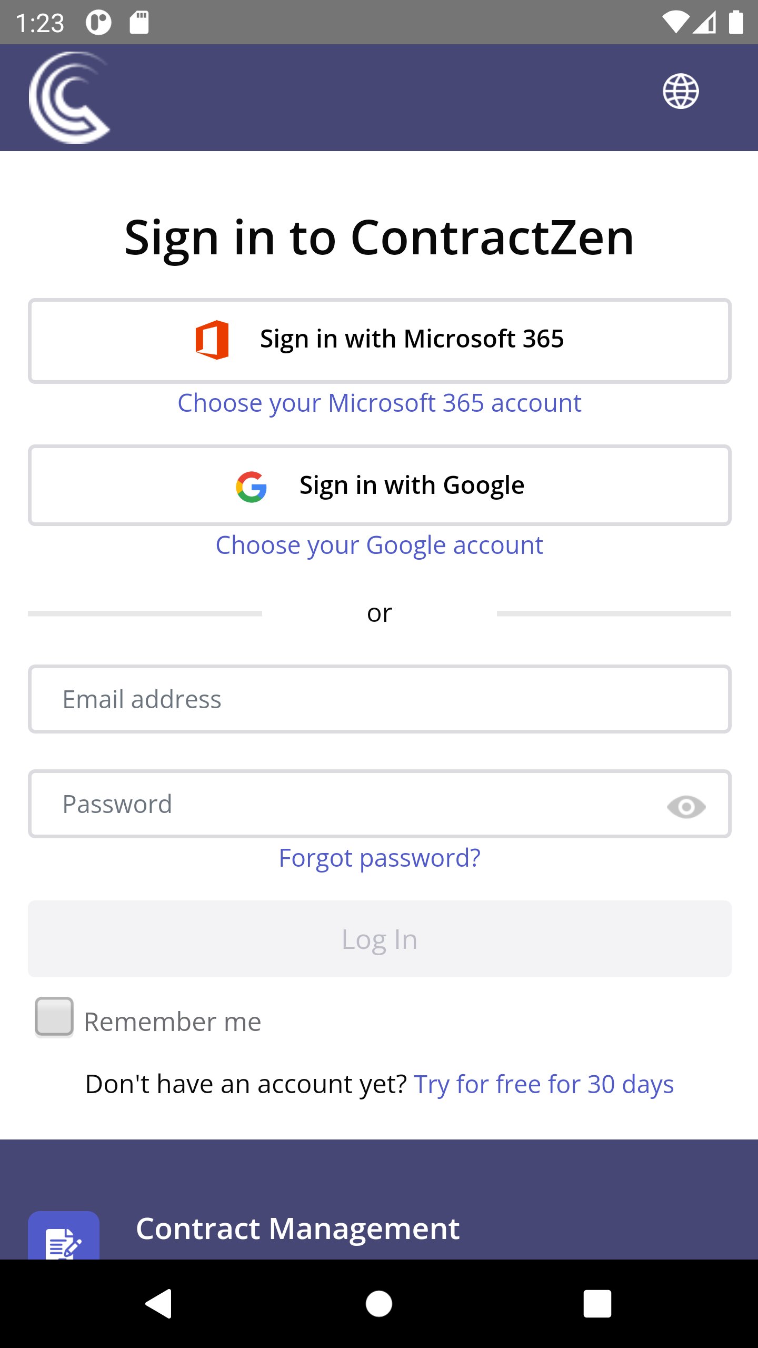The width and height of the screenshot is (758, 1348).
Task: Expand the Microsoft account chooser link
Action: (x=379, y=402)
